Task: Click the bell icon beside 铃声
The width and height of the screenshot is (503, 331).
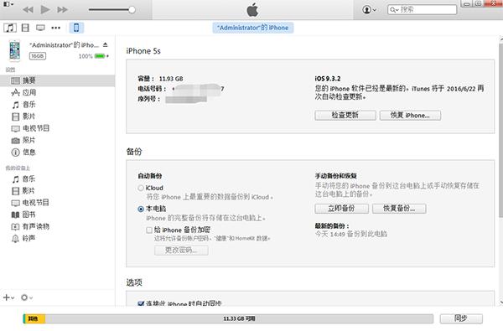Action: [x=15, y=239]
